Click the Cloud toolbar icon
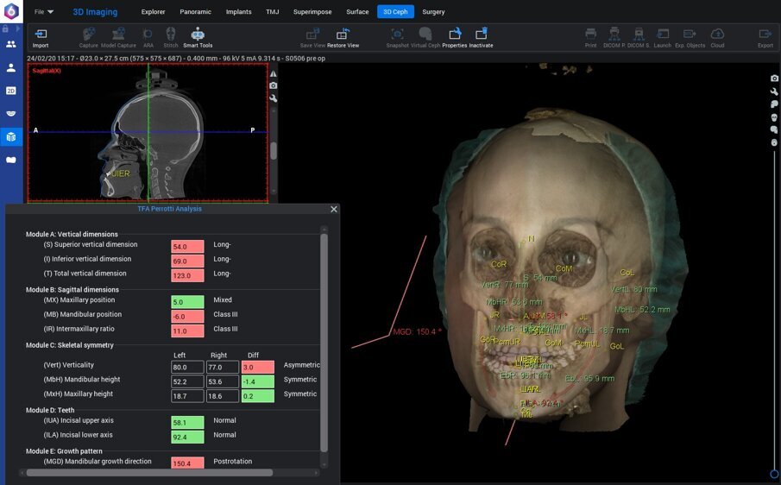The image size is (781, 485). 717,36
